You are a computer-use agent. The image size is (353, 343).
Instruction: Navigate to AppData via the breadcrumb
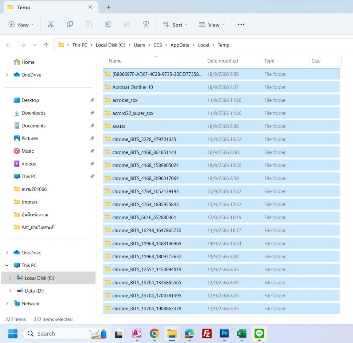(x=180, y=45)
